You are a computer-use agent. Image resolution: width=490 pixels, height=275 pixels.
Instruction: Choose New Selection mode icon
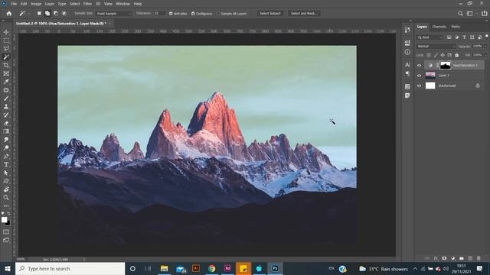(39, 14)
